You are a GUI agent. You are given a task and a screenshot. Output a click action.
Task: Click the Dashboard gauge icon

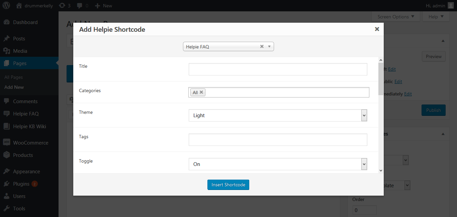pos(6,22)
